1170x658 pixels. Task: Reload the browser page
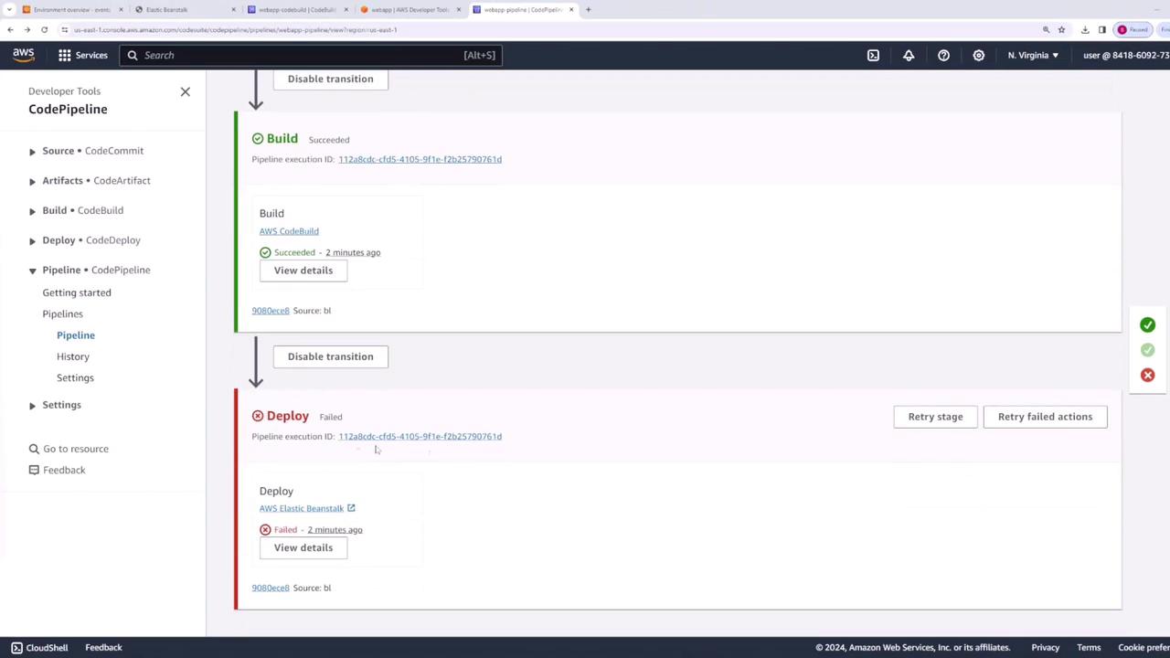44,29
